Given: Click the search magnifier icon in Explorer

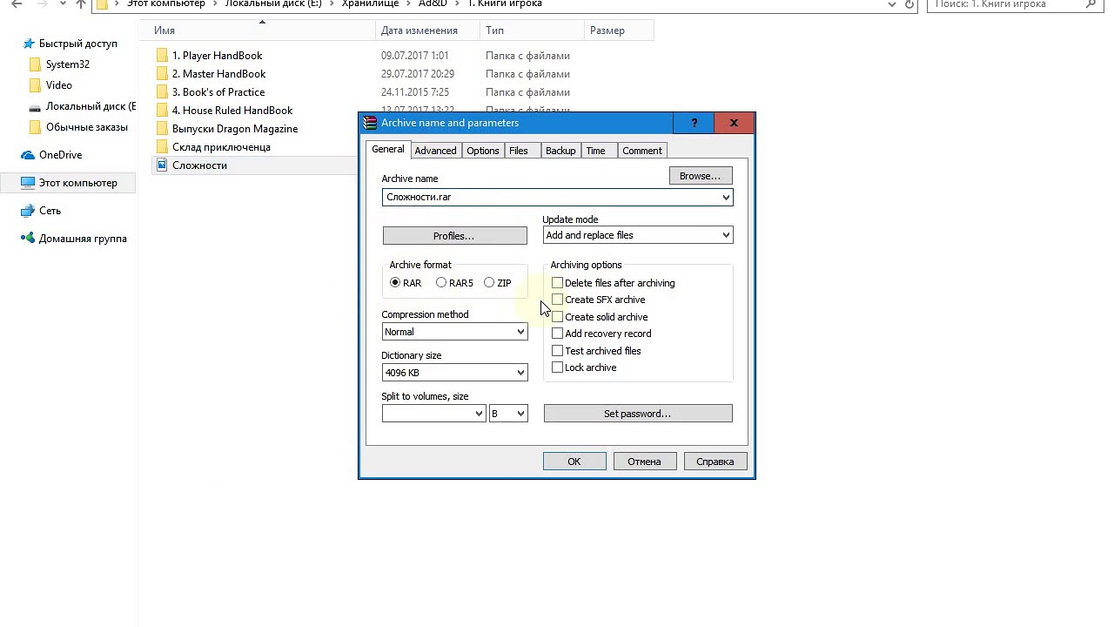Looking at the screenshot, I should pos(1091,3).
